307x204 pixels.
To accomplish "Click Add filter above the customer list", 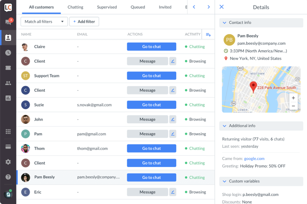I will pyautogui.click(x=84, y=22).
